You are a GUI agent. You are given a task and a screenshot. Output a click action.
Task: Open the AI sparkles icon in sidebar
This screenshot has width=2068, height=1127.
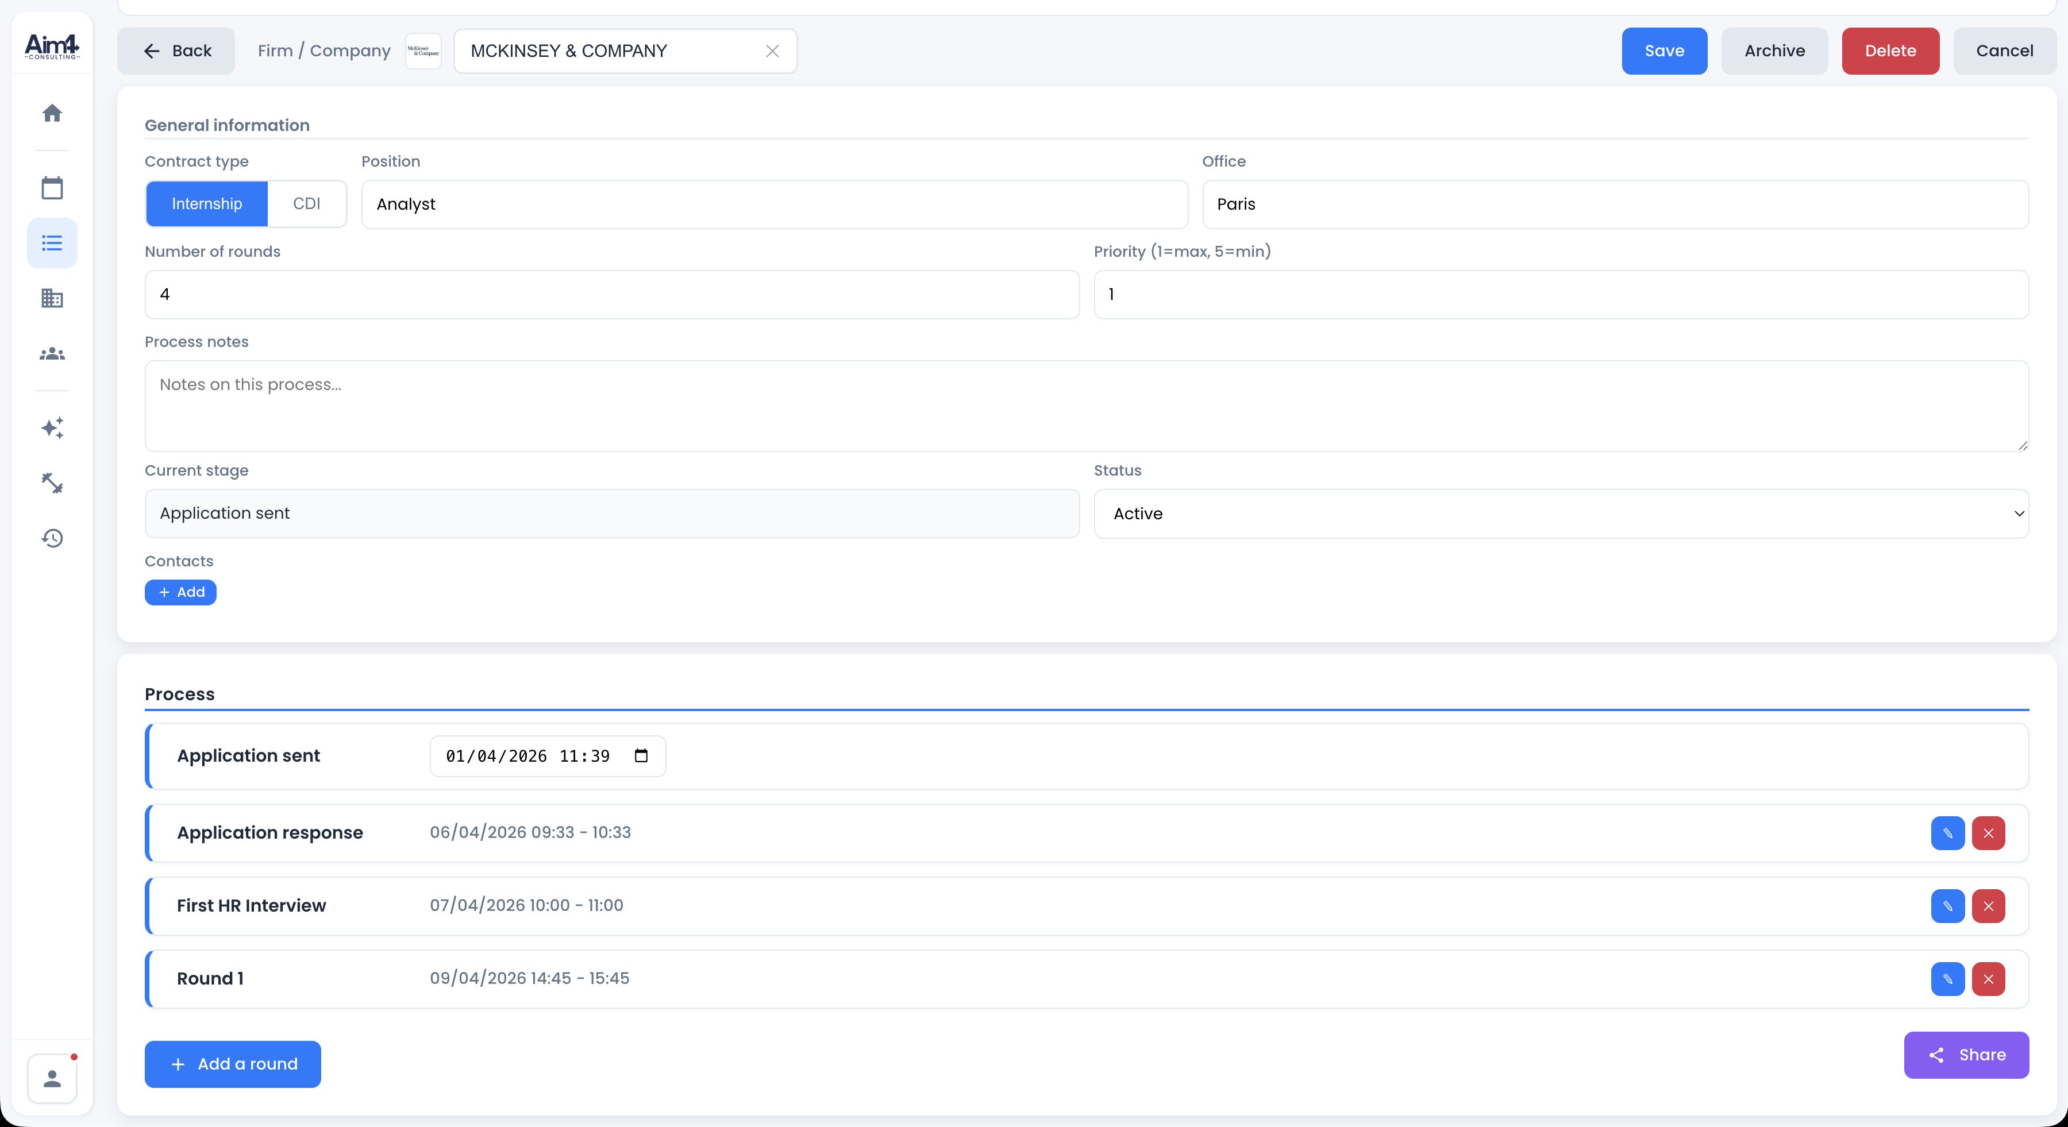[52, 428]
